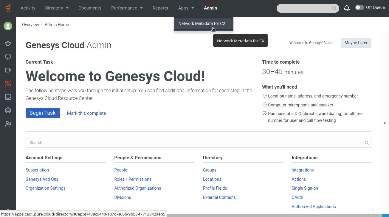Open the Inbox tray sidebar icon
This screenshot has height=217, width=389.
pos(8,97)
